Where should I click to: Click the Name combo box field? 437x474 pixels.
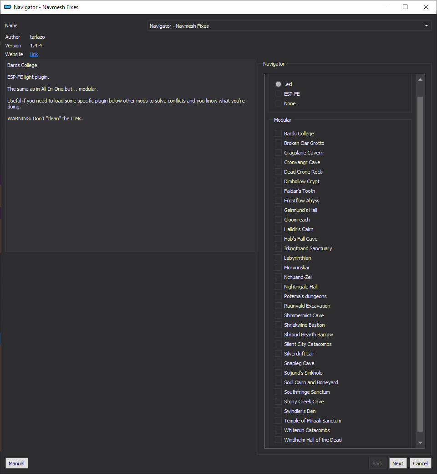289,26
